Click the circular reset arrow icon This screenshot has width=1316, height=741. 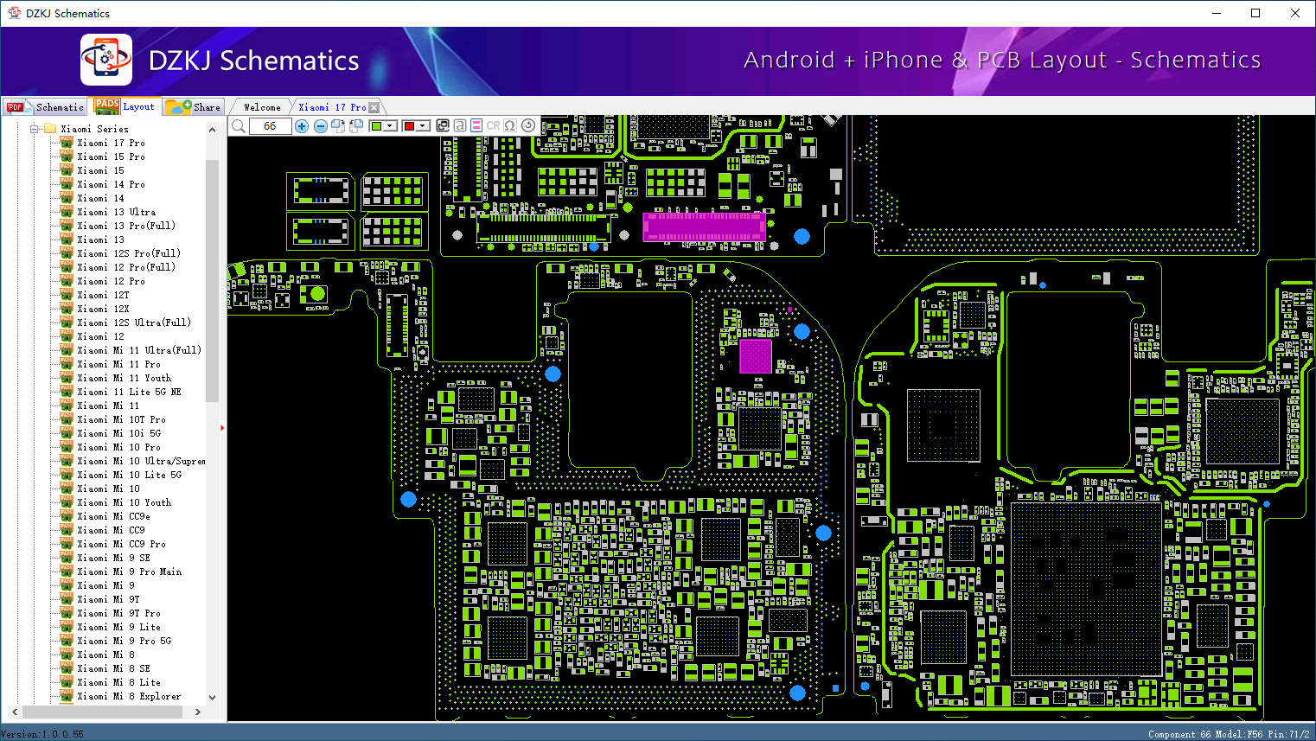tap(527, 125)
